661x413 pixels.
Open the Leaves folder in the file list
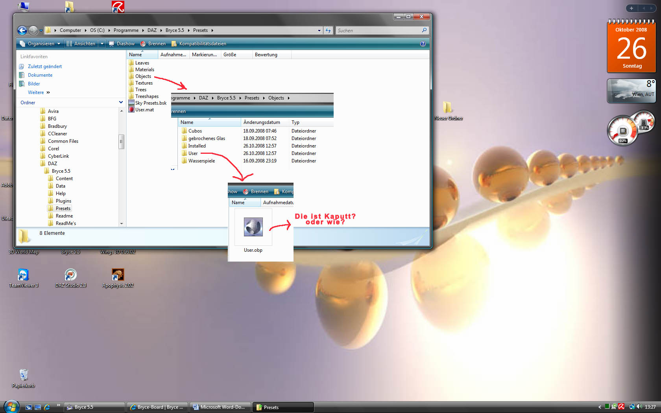pyautogui.click(x=139, y=63)
